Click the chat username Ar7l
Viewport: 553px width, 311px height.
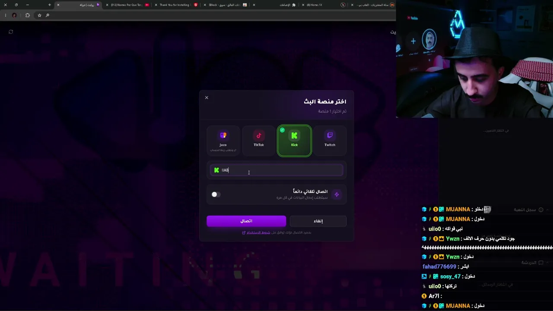434,296
